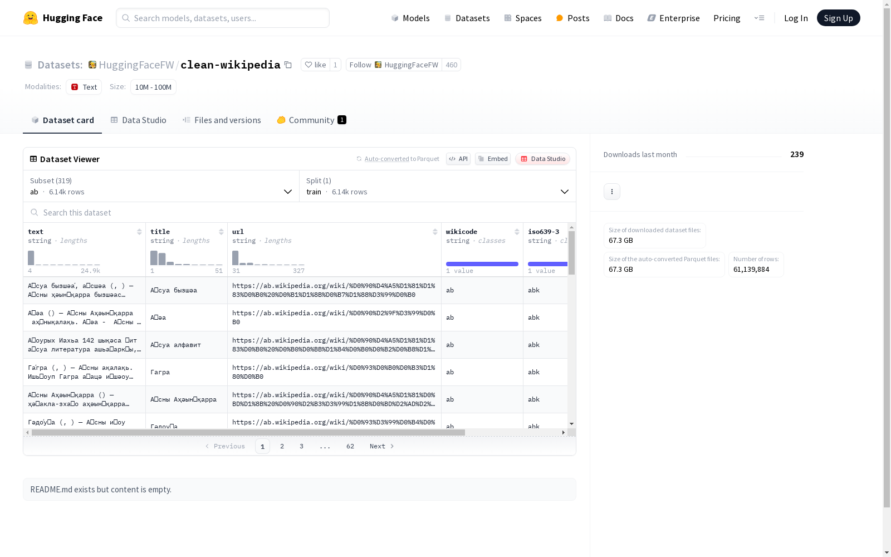
Task: Open Posts in the top navigation
Action: click(x=572, y=18)
